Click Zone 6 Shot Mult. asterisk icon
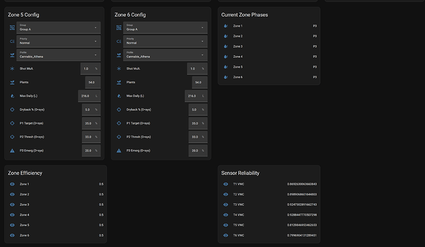This screenshot has height=247, width=425. click(x=119, y=68)
